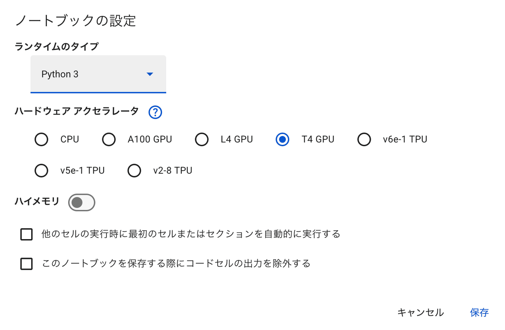Viewport: 505px width, 330px height.
Task: Click the hardware accelerator help icon
Action: tap(154, 112)
